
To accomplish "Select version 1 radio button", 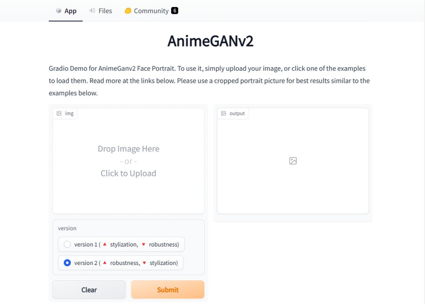I will tap(67, 245).
